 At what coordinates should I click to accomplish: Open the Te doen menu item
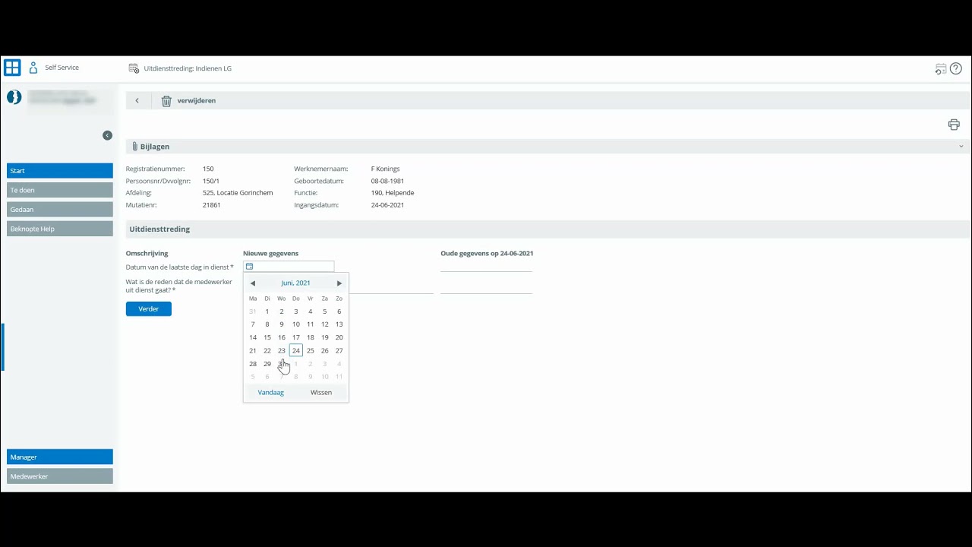(60, 190)
